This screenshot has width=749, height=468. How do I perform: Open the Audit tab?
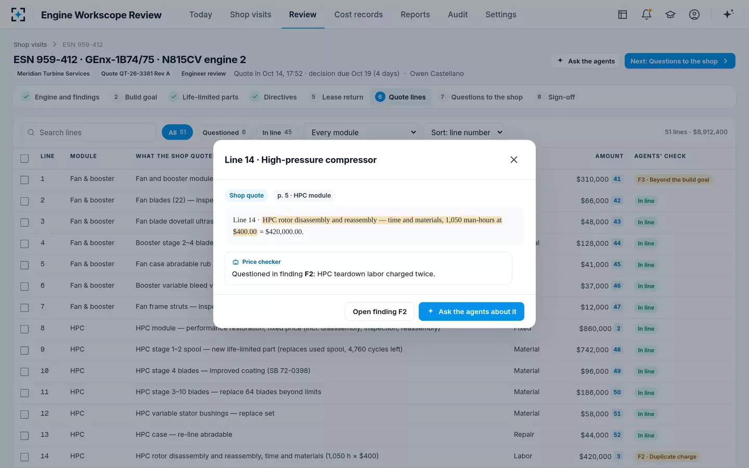(458, 15)
